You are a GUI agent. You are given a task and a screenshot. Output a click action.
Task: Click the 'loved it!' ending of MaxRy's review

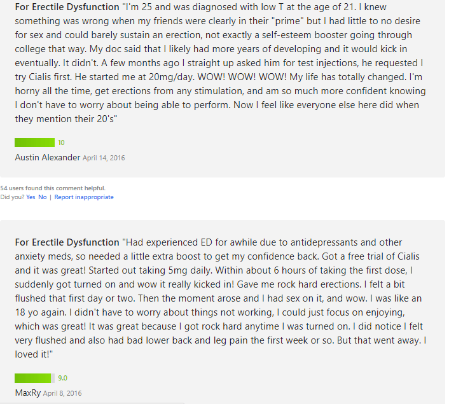[34, 354]
